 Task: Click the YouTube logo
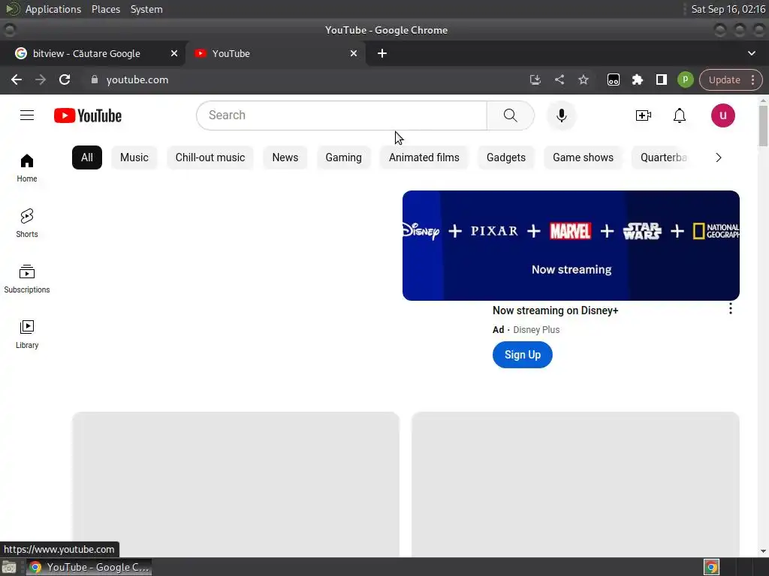point(88,115)
